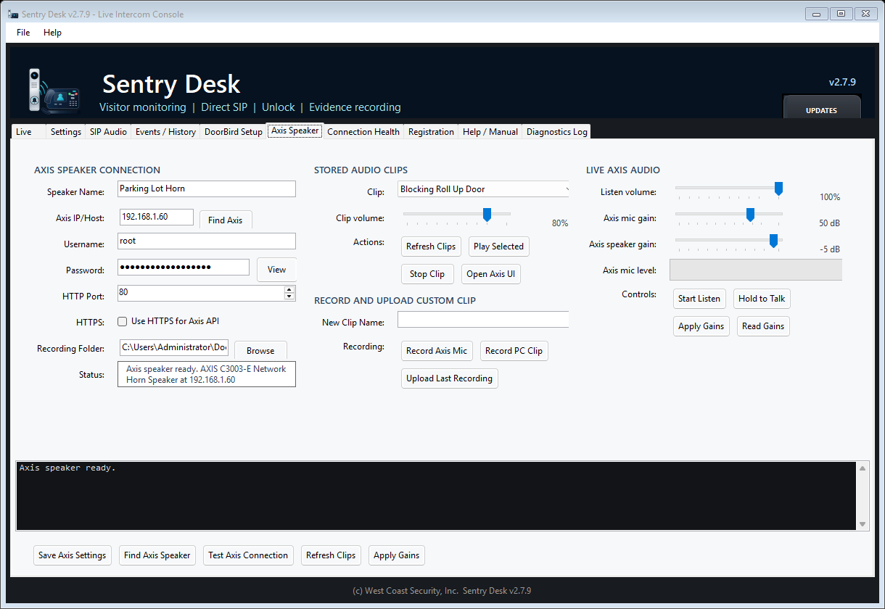This screenshot has height=609, width=885.
Task: Click the Axis mic level meter
Action: (x=756, y=270)
